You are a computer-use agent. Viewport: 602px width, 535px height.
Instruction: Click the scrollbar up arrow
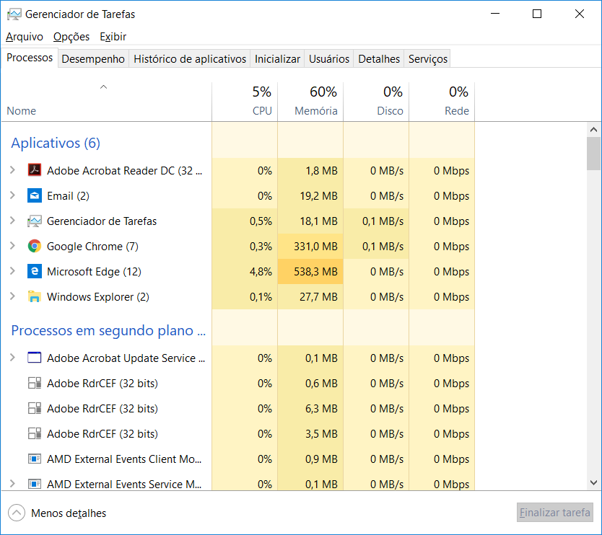(x=593, y=130)
